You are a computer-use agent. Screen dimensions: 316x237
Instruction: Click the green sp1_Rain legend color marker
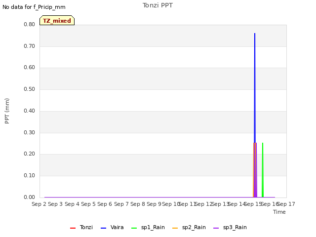point(134,228)
